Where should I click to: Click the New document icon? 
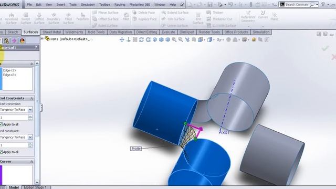[x=190, y=4]
